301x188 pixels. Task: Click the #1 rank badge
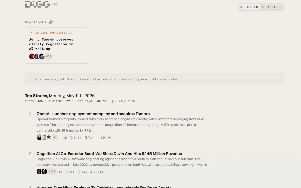pyautogui.click(x=55, y=137)
